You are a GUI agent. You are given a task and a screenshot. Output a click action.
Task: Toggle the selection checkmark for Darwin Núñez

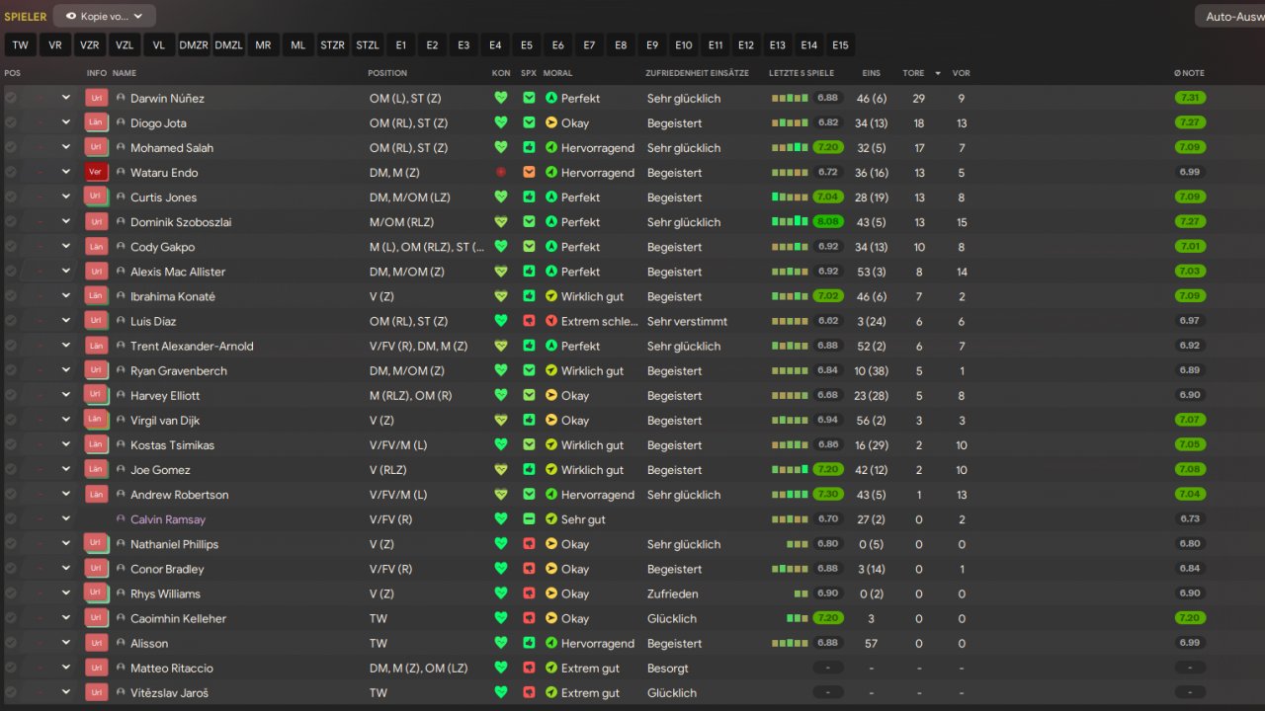pyautogui.click(x=11, y=98)
